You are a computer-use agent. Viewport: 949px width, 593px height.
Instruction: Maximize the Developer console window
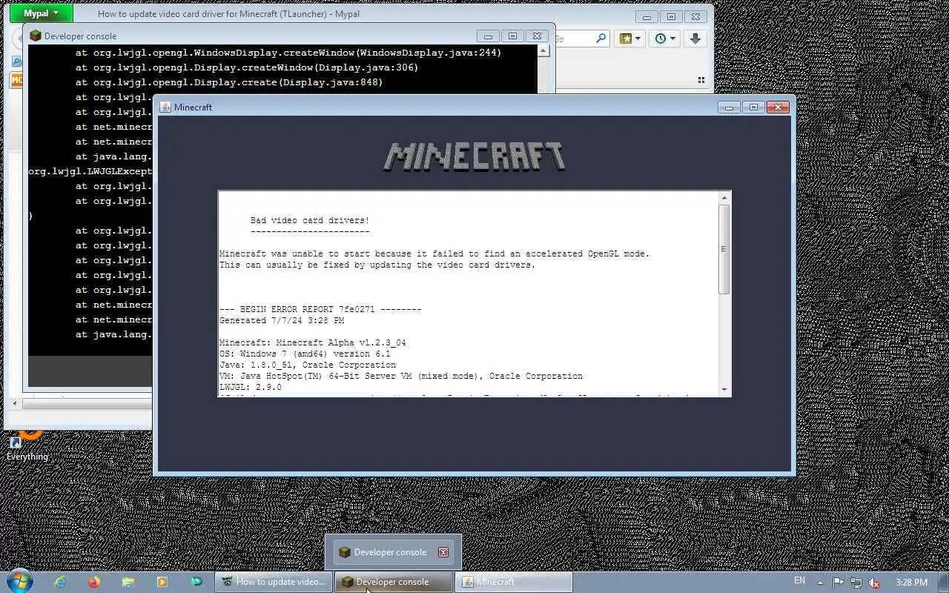(512, 36)
